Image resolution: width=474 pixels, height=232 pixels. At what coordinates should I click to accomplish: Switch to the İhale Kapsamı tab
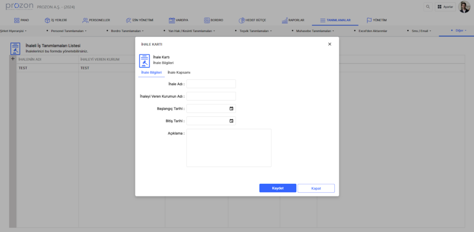point(179,73)
